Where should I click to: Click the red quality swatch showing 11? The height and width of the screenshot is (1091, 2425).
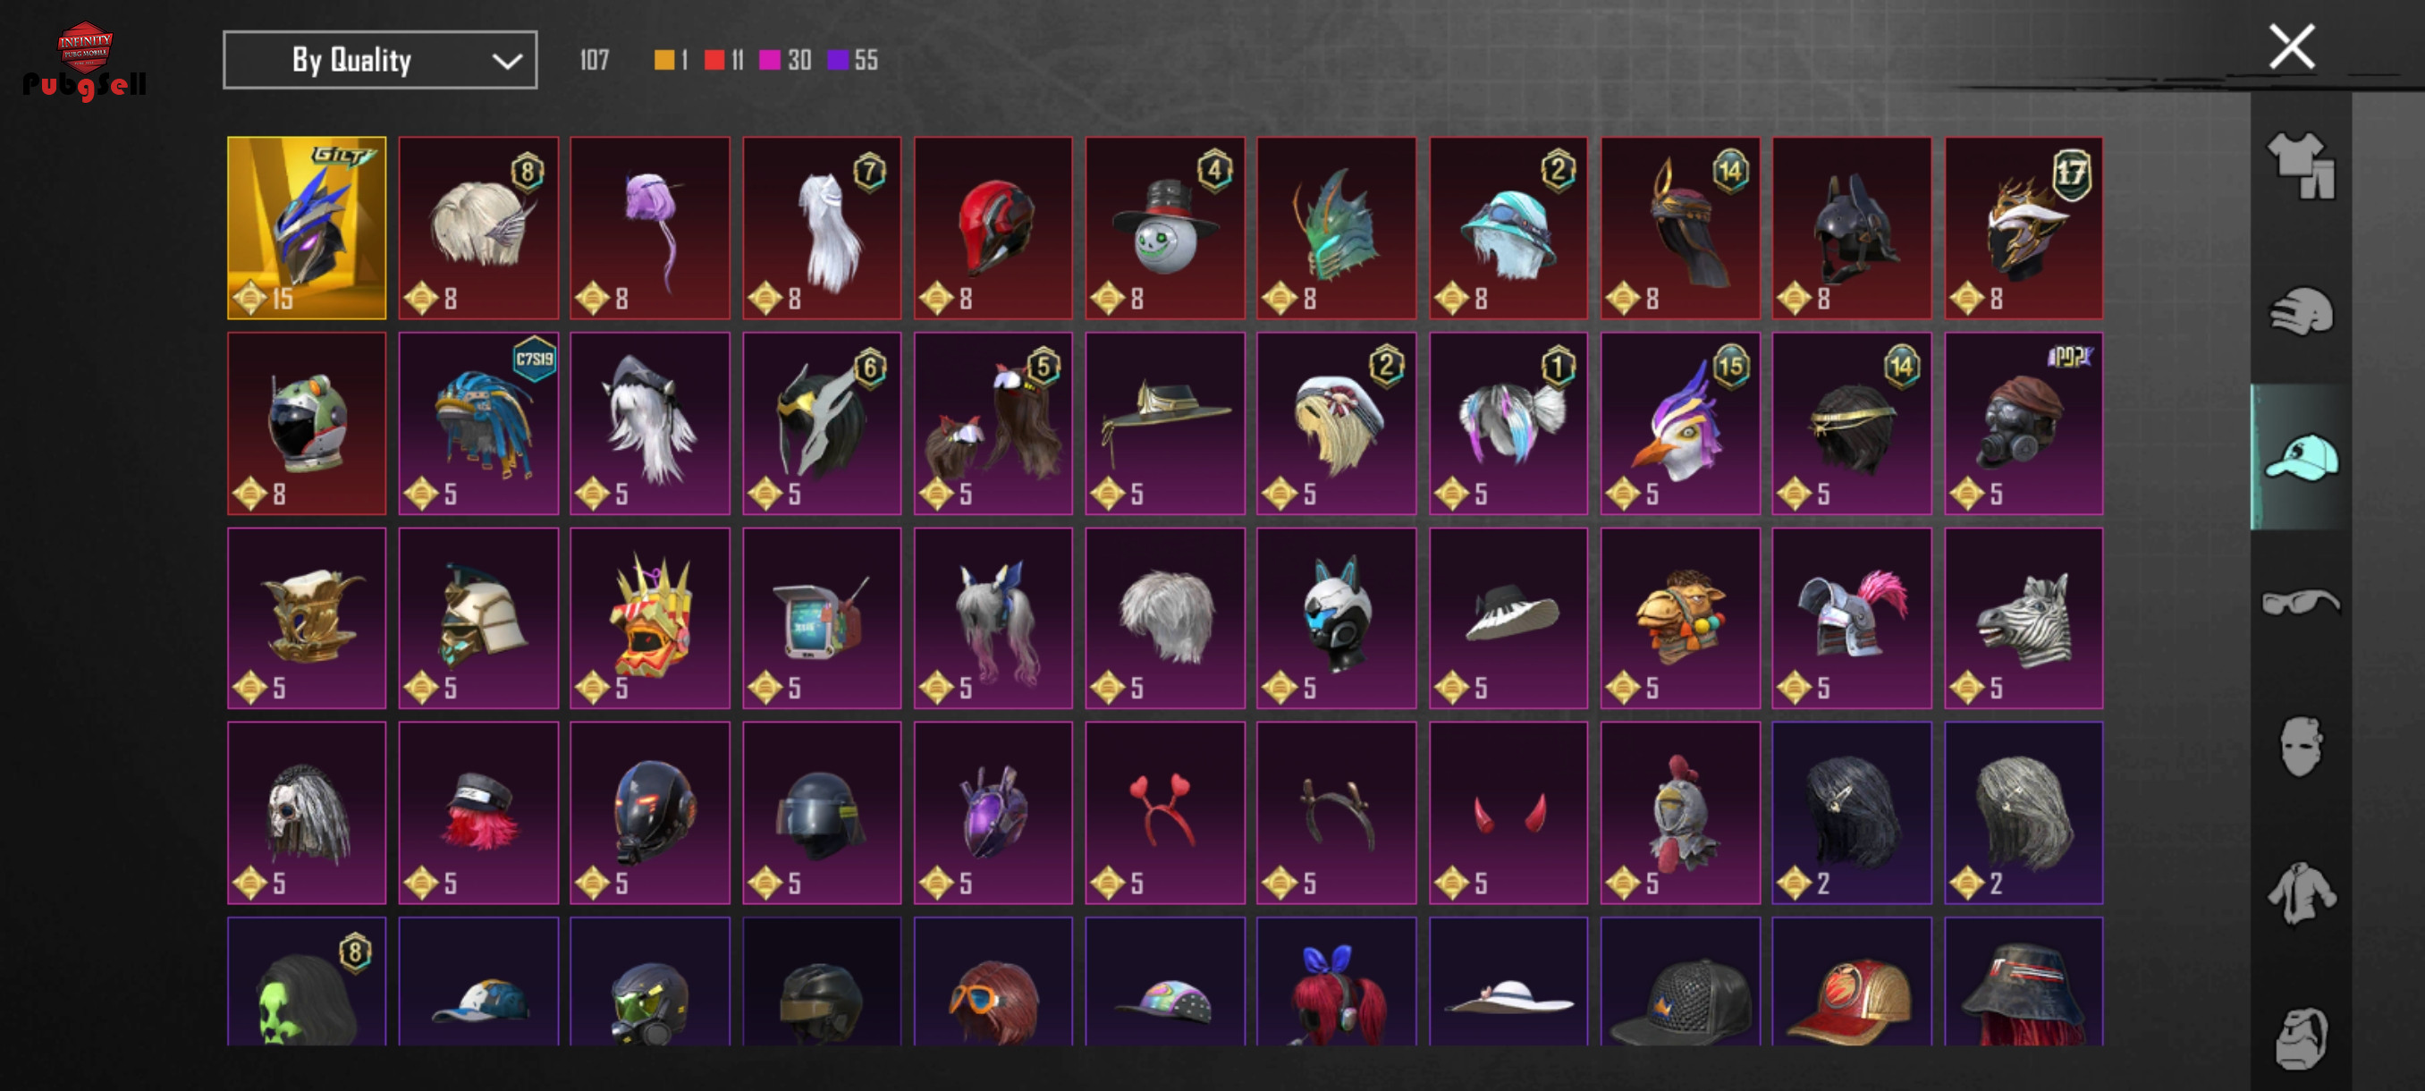click(x=714, y=60)
